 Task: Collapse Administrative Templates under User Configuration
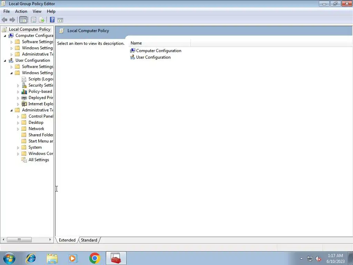point(11,110)
